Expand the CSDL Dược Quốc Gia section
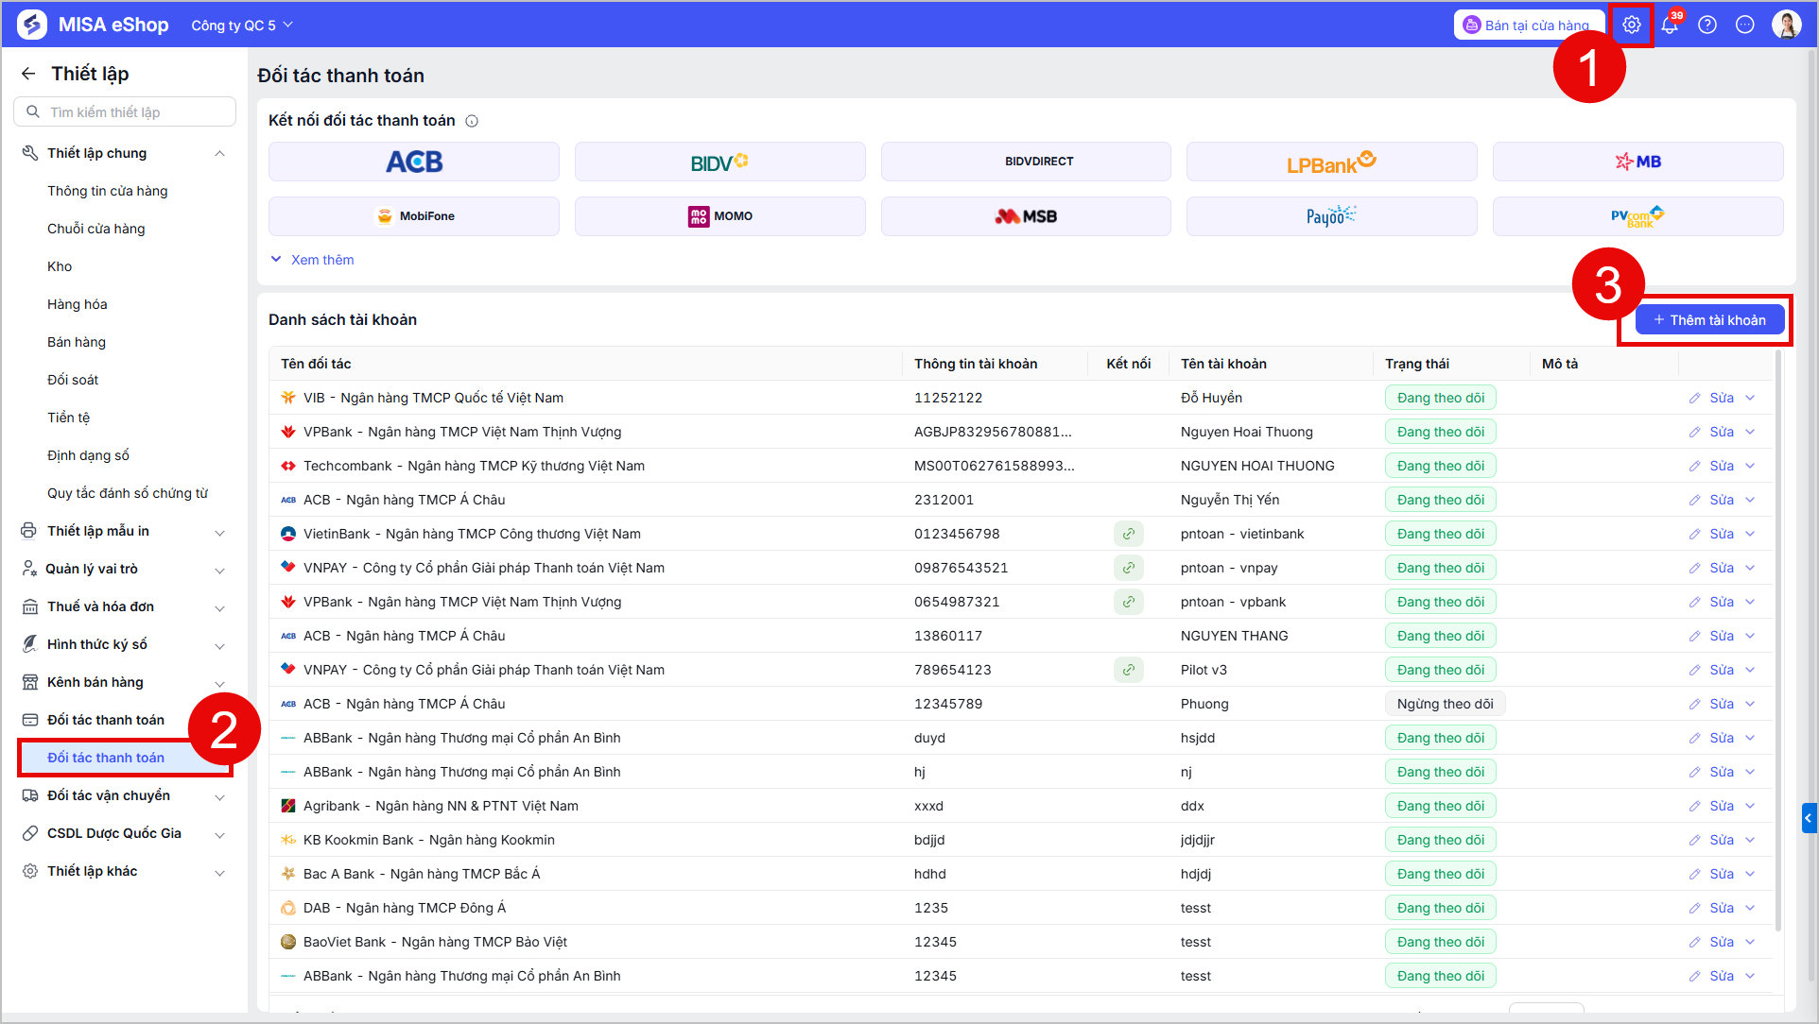Viewport: 1819px width, 1024px height. point(219,834)
